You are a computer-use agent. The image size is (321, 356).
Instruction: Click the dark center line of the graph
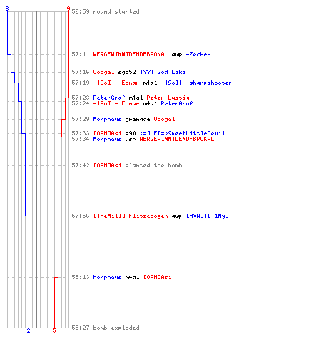36,169
